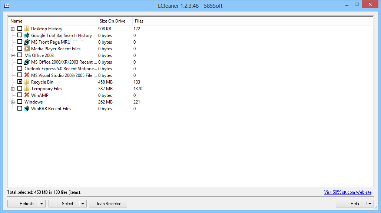
Task: Open the Help button dropdown arrow
Action: 370,204
